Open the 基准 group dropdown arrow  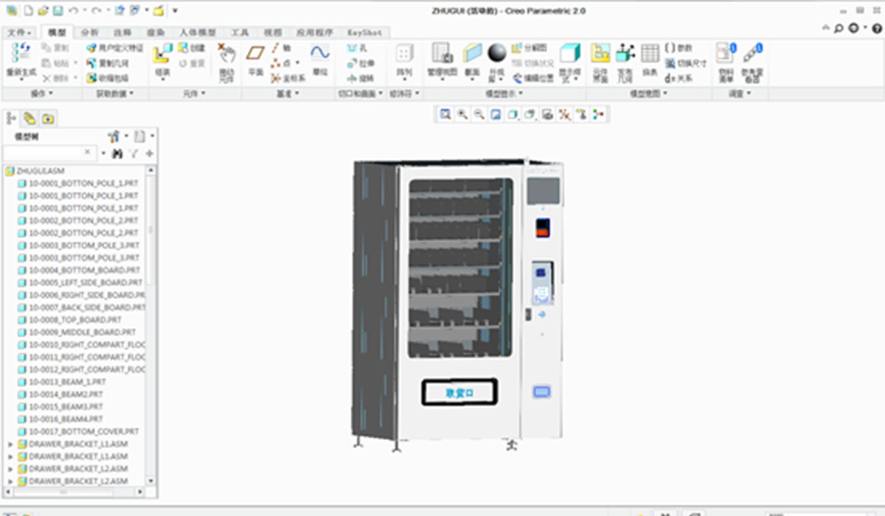(x=299, y=93)
